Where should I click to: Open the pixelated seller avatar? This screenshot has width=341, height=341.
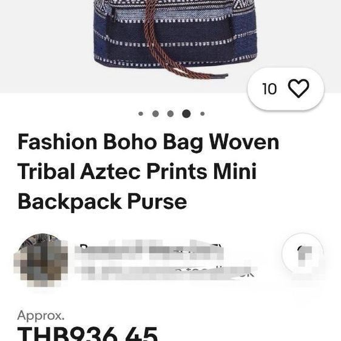pos(41,260)
